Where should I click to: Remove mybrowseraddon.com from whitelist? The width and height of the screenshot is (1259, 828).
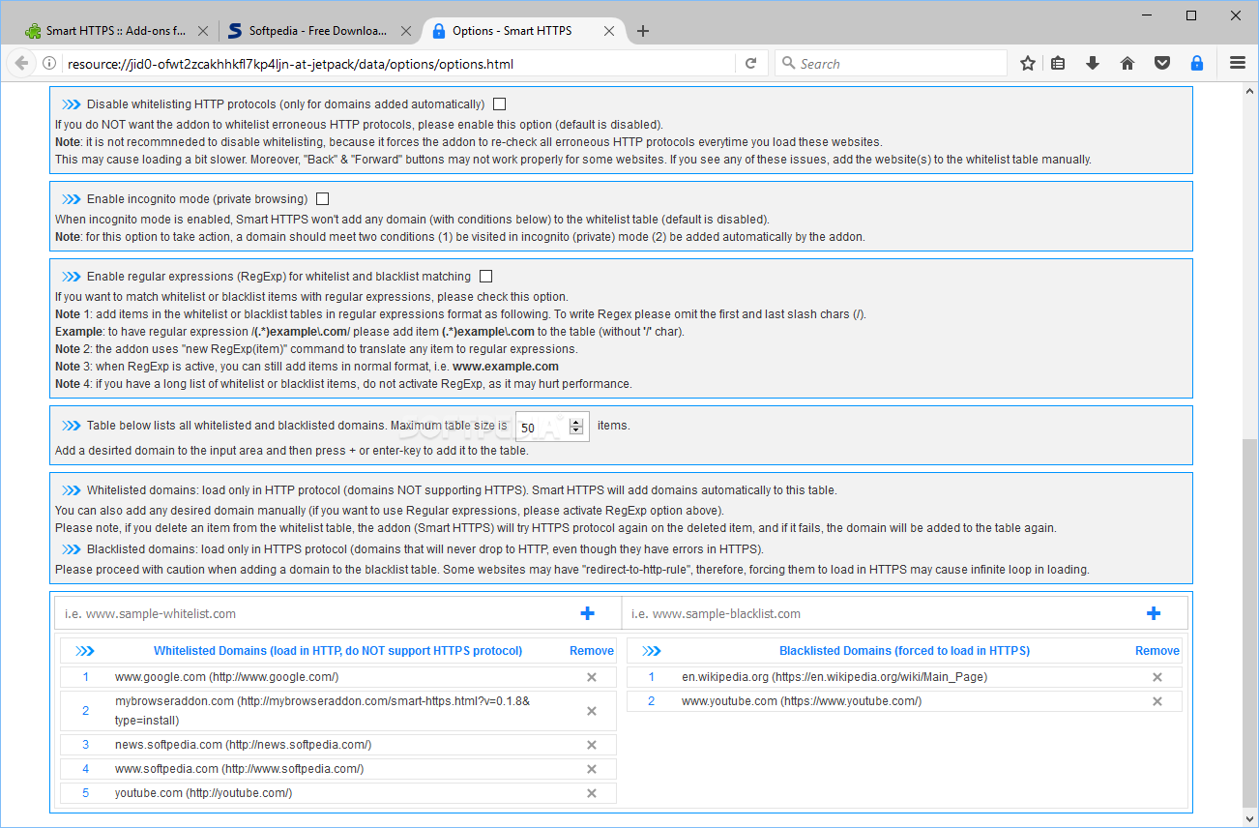pos(592,711)
